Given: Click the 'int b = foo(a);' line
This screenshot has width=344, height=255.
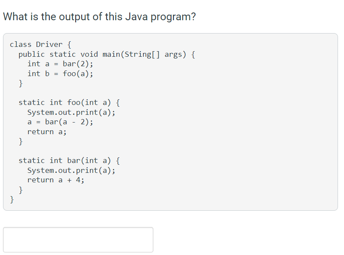Looking at the screenshot, I should coord(60,74).
